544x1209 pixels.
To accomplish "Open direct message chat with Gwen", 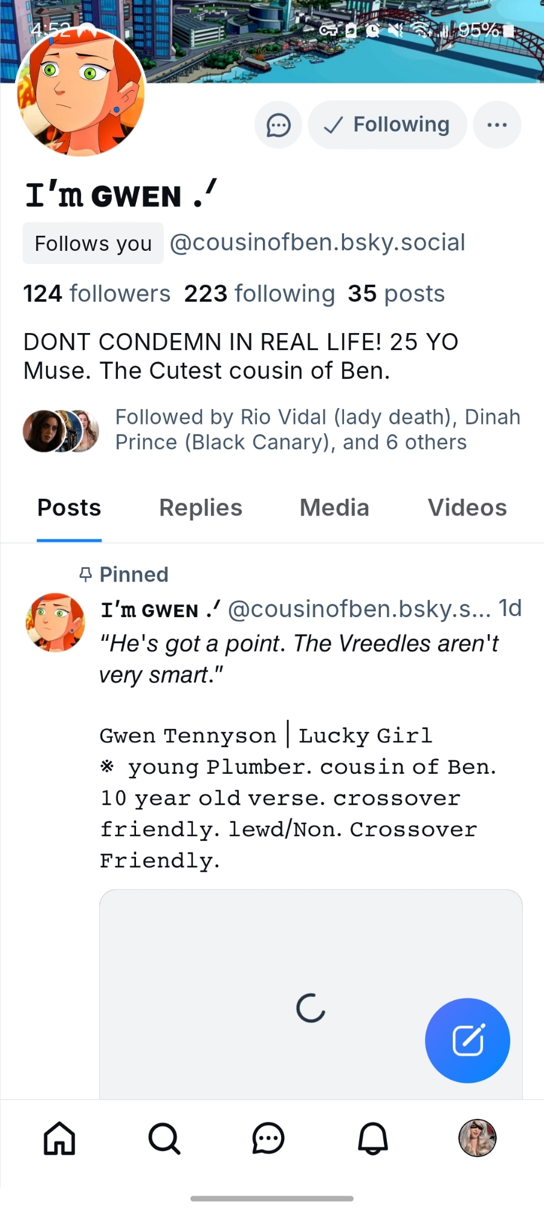I will click(x=278, y=125).
